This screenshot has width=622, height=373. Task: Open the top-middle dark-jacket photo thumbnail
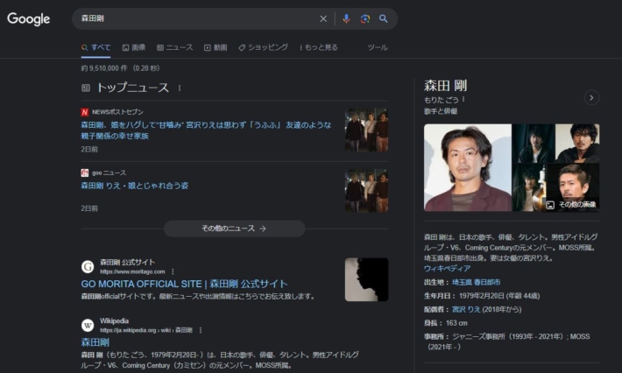[x=533, y=143]
